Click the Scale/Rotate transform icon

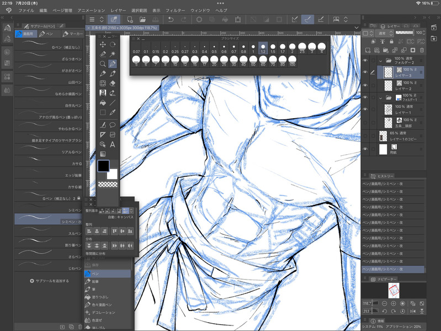click(238, 19)
